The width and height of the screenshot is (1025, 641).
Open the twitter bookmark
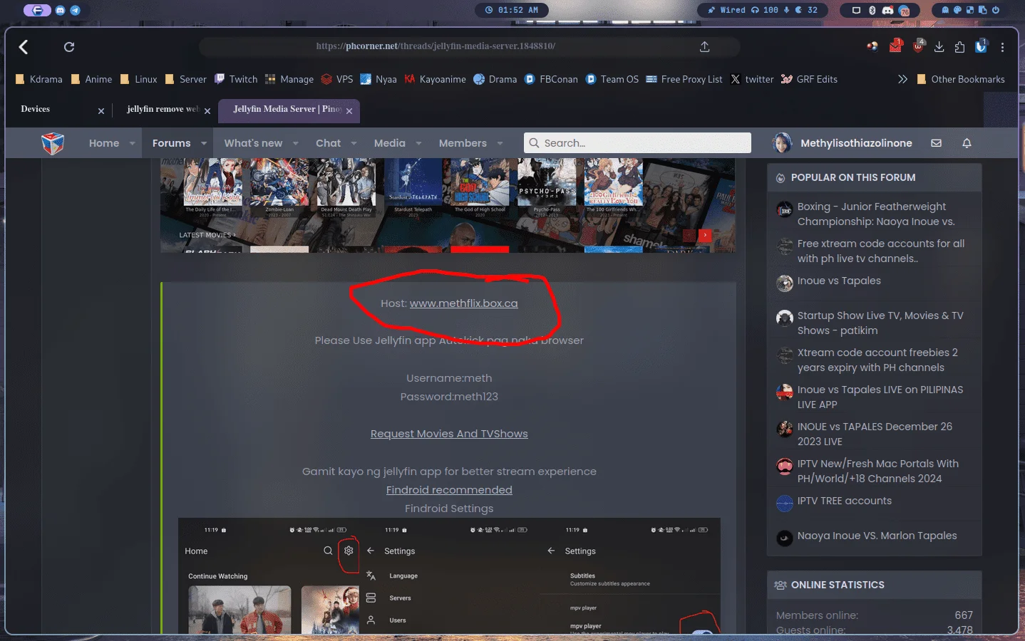click(x=752, y=79)
